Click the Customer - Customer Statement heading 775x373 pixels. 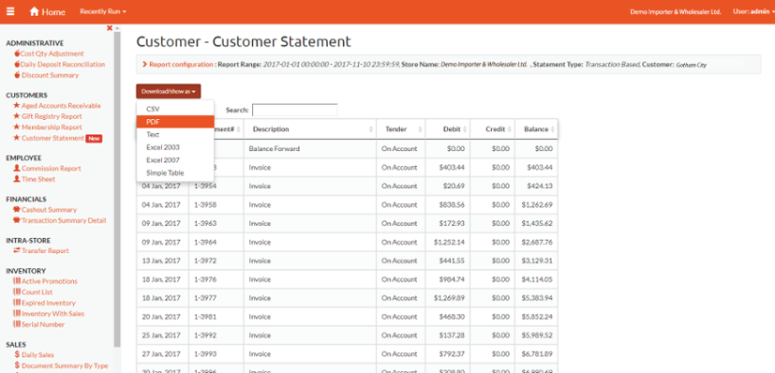244,41
